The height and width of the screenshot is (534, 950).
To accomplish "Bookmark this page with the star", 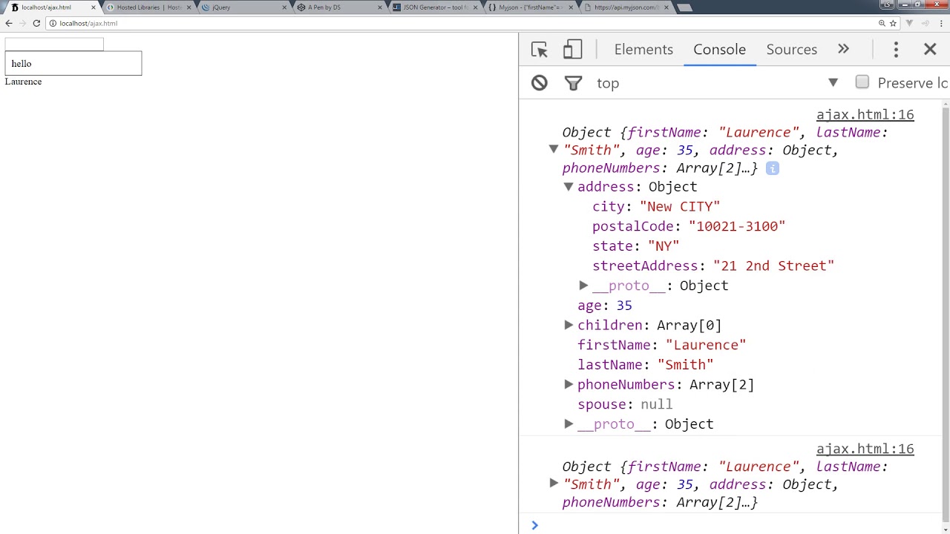I will [x=894, y=23].
